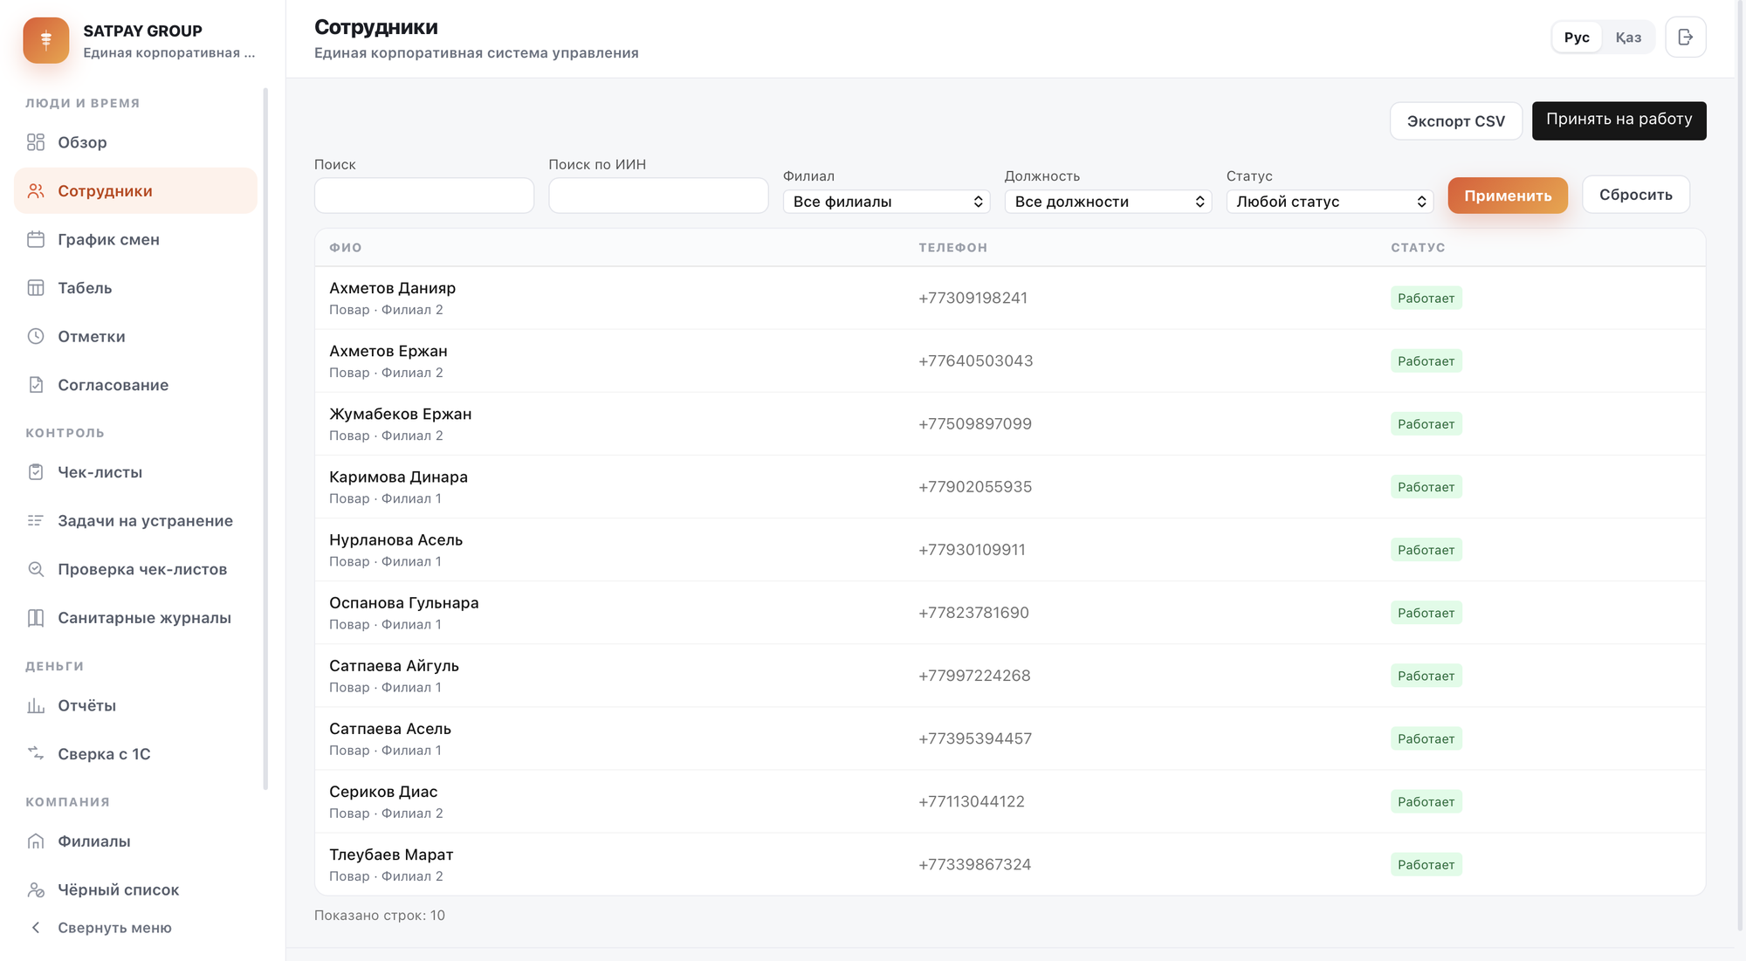The width and height of the screenshot is (1746, 961).
Task: Click employee name Тлеубаев Марат
Action: [x=391, y=855]
